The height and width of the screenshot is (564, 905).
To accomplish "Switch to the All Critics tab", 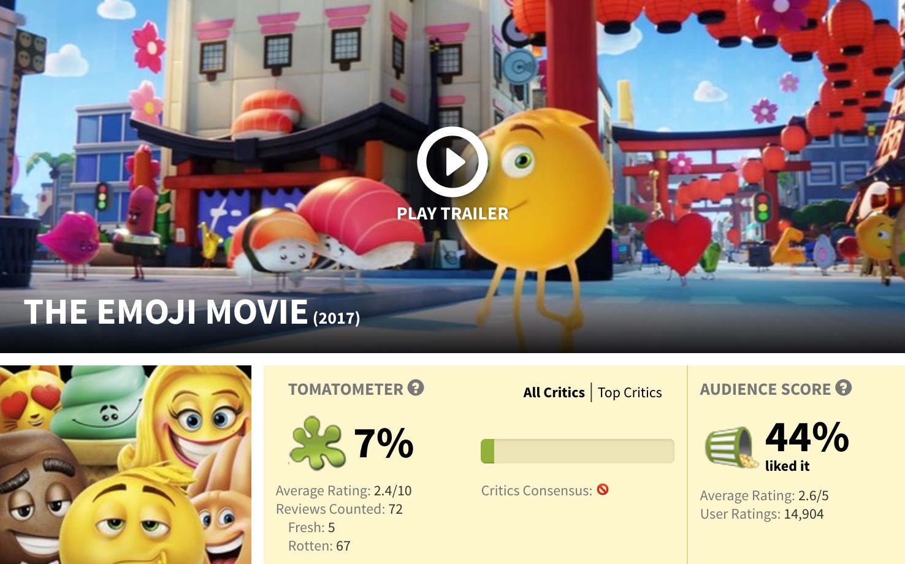I will click(554, 392).
